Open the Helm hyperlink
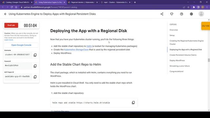 click(x=89, y=46)
